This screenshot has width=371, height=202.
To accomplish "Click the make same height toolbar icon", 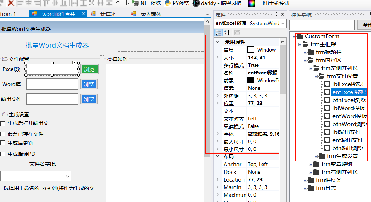I will click(83, 3).
